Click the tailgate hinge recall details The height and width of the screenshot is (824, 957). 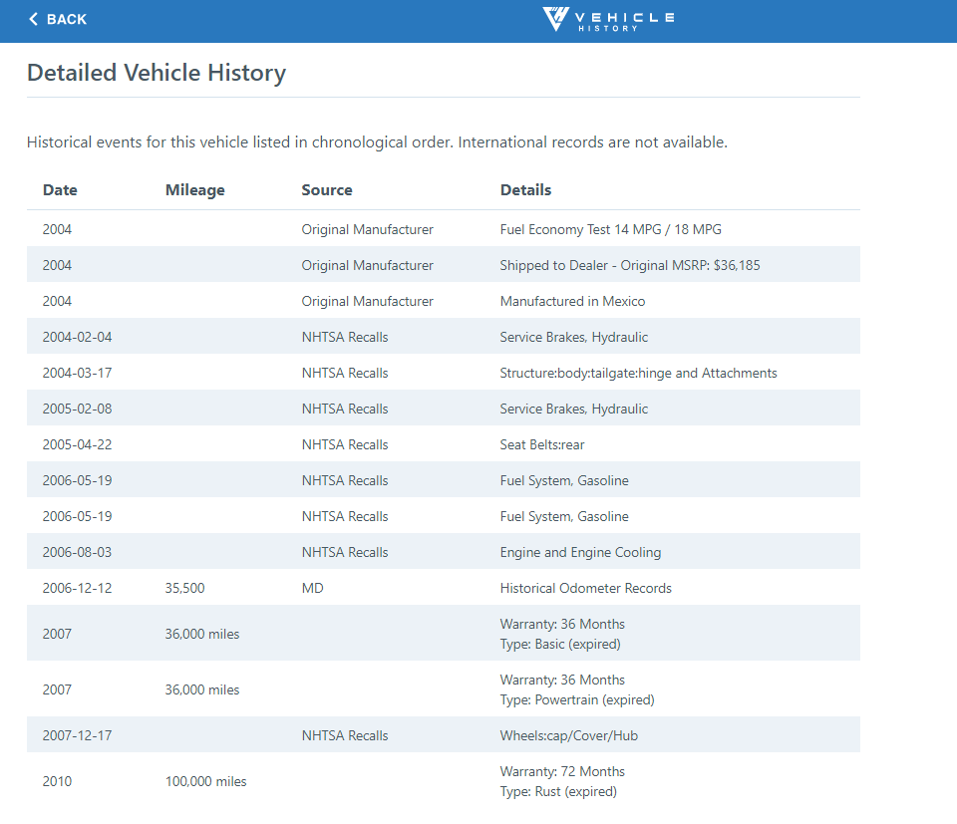638,373
